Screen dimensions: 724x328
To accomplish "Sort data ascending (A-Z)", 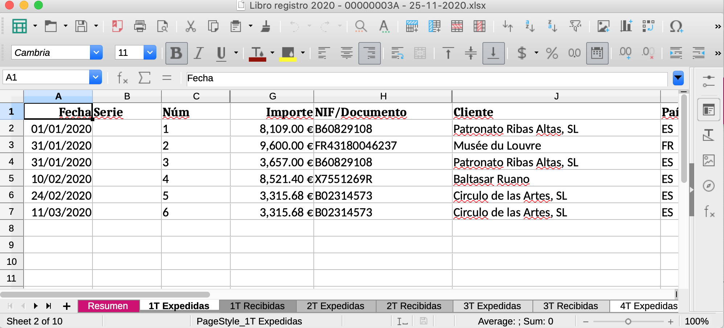I will 530,26.
